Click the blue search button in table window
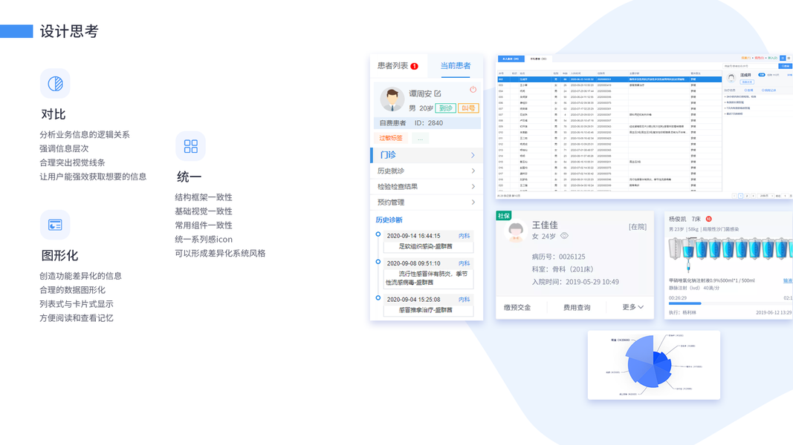Image resolution: width=793 pixels, height=445 pixels. coord(785,66)
